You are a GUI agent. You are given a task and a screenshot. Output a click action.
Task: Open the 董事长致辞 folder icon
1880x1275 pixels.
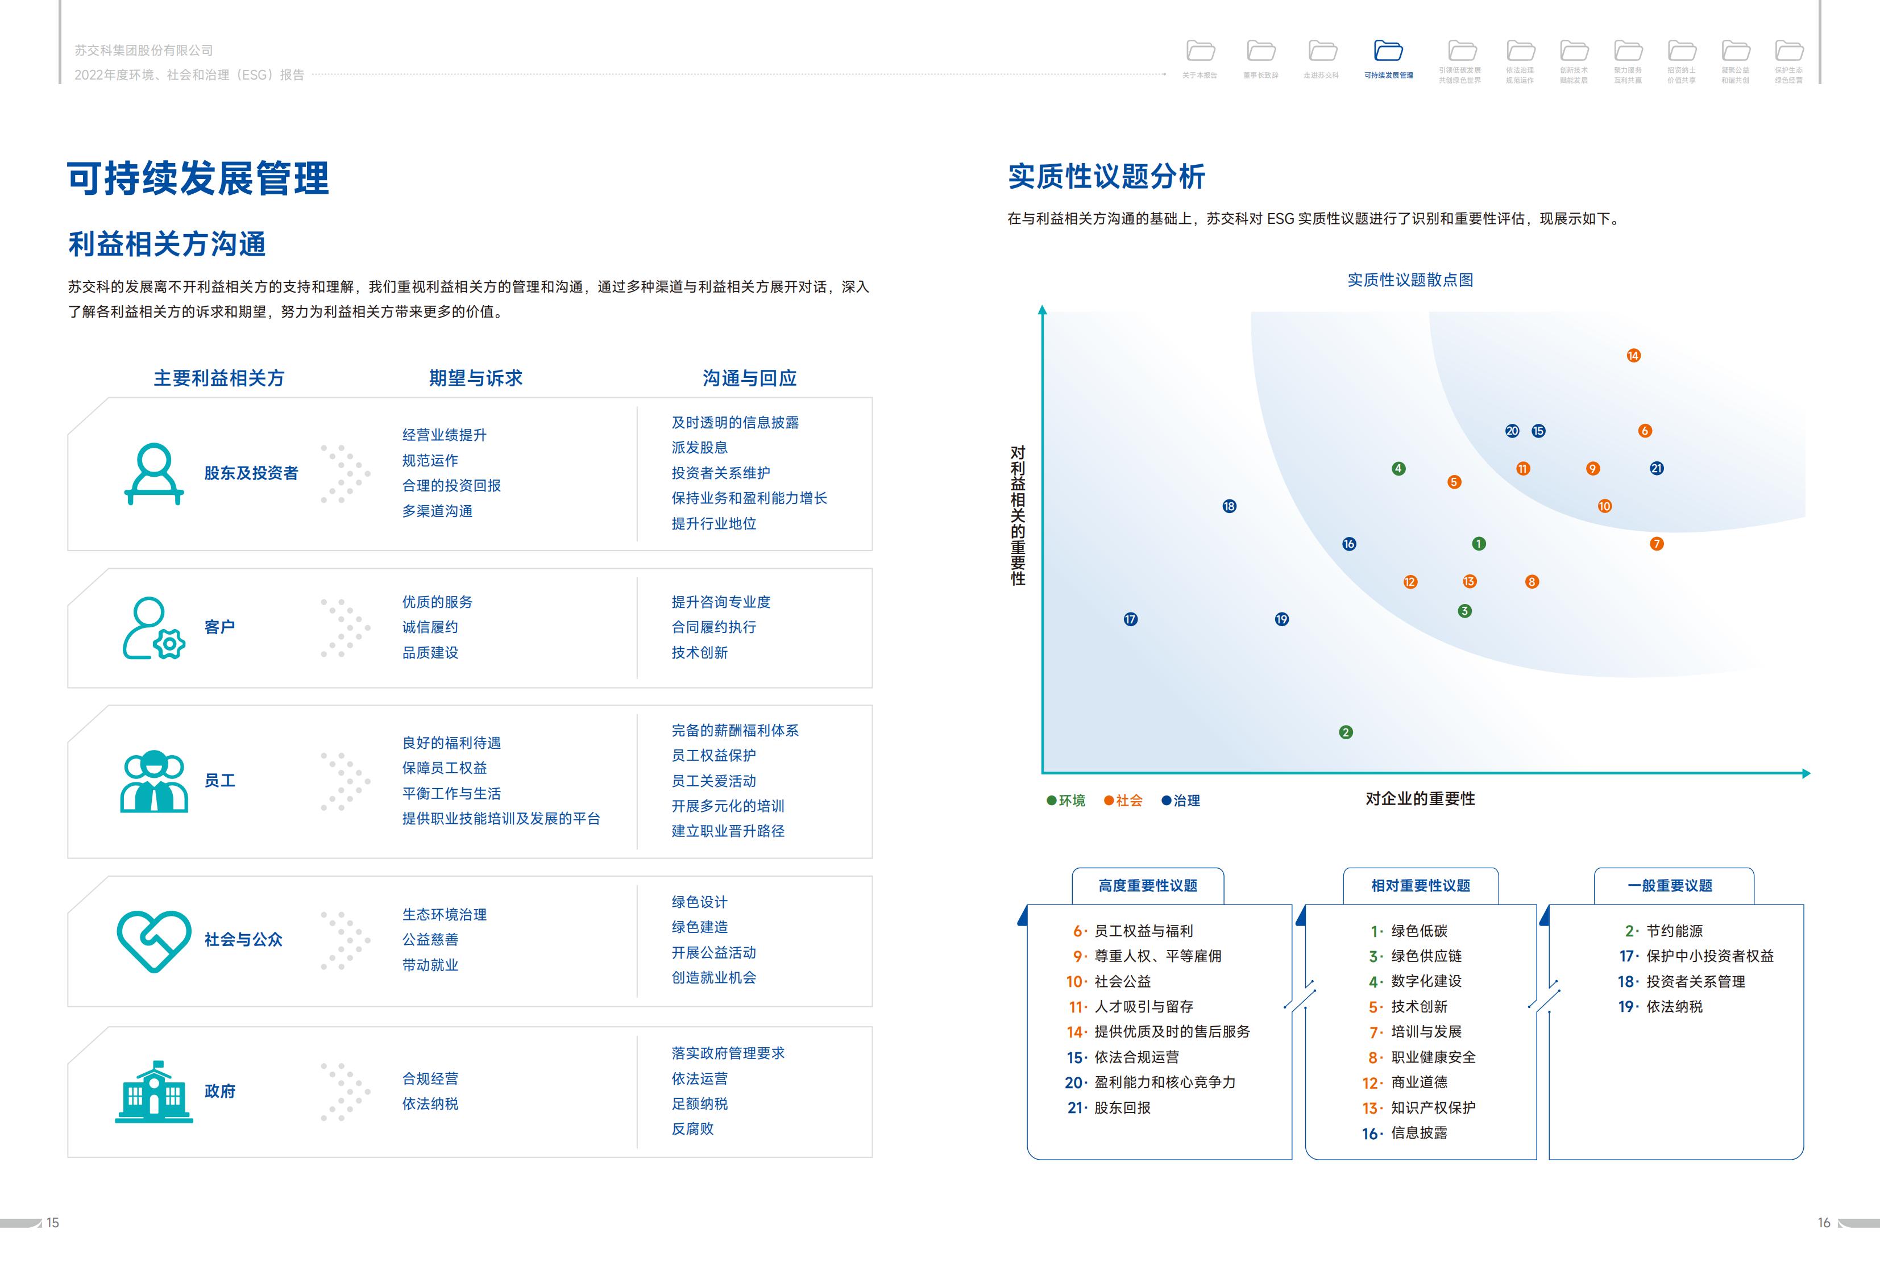[x=1261, y=51]
